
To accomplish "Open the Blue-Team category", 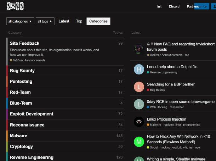I will [x=21, y=103].
